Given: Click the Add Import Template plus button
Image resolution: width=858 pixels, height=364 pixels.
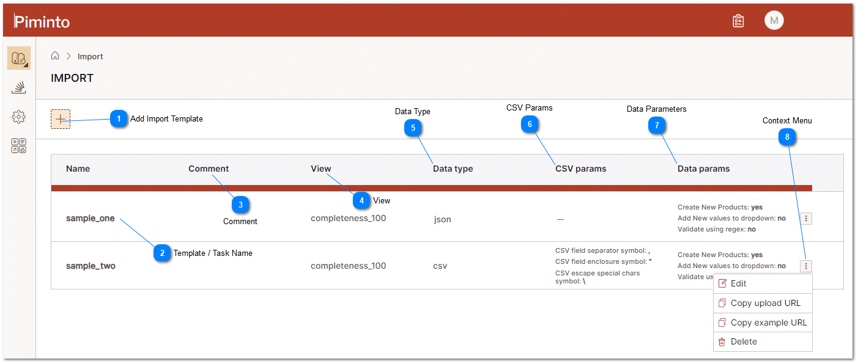Looking at the screenshot, I should point(60,118).
